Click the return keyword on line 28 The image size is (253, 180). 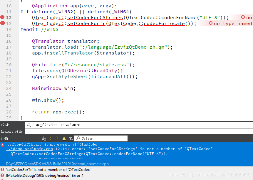click(41, 112)
